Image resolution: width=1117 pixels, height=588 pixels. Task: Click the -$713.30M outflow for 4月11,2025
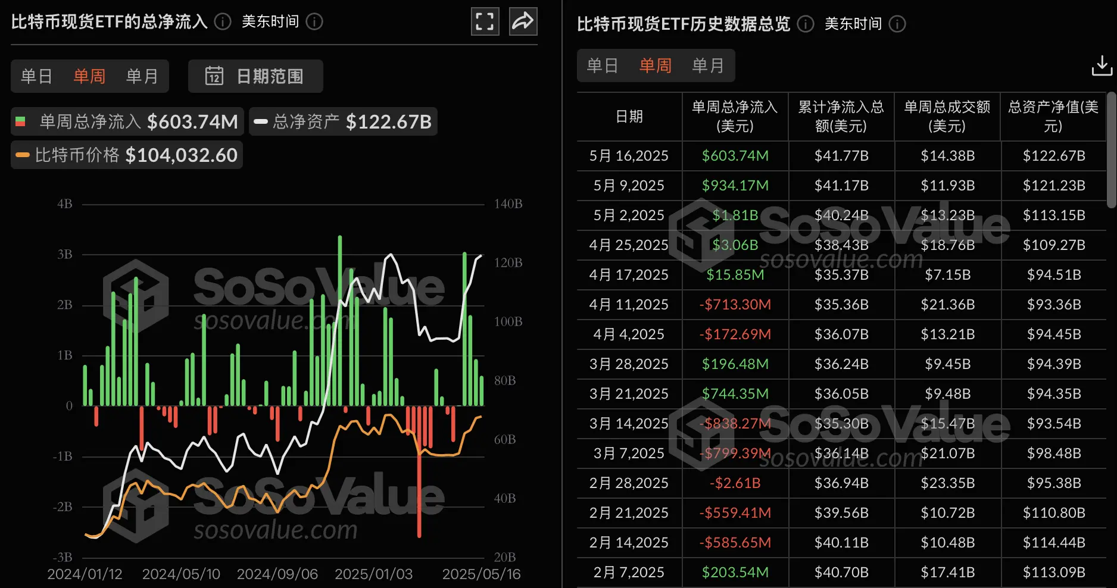click(x=735, y=304)
